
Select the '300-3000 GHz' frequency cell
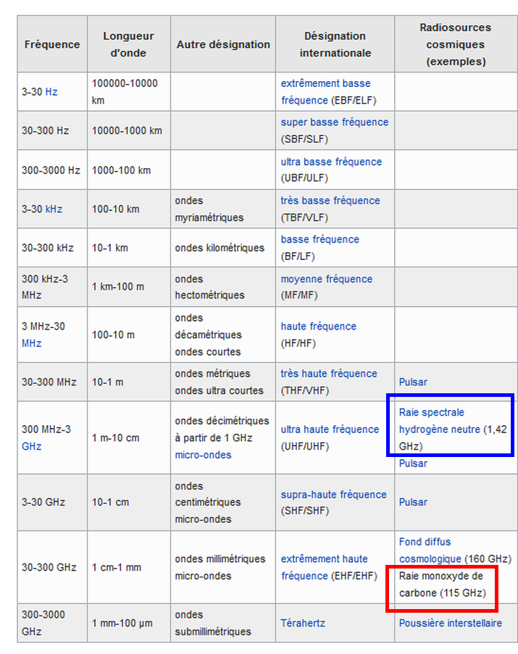click(x=52, y=623)
